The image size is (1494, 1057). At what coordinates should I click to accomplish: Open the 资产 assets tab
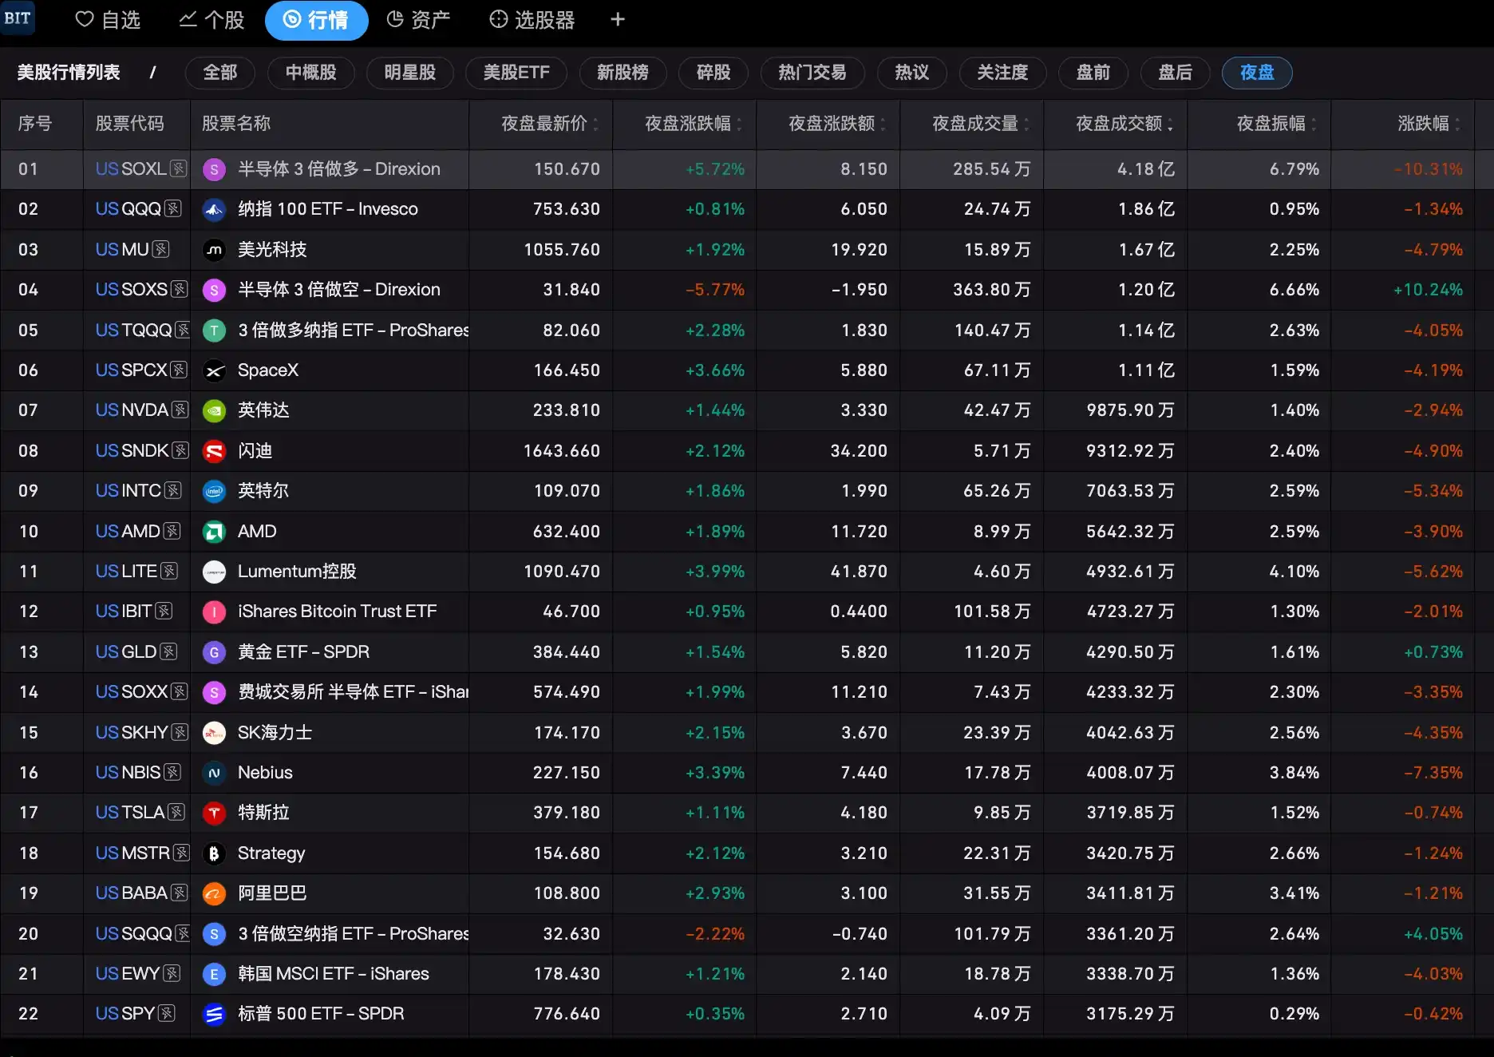tap(418, 20)
